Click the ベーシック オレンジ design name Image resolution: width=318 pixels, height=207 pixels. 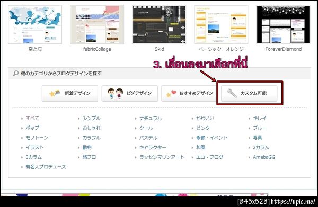pyautogui.click(x=221, y=49)
